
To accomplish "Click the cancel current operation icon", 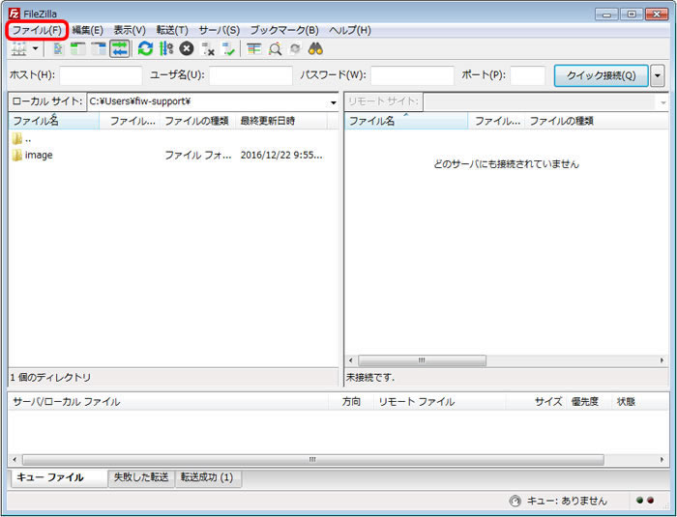I will click(187, 48).
